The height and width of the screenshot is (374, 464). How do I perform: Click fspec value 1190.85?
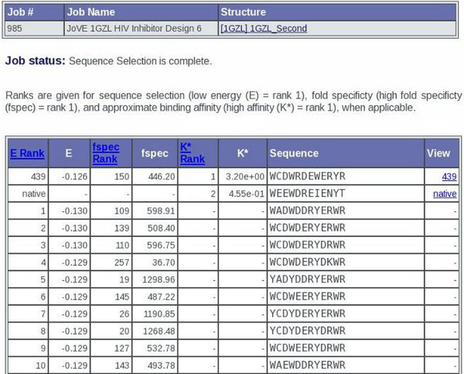click(x=159, y=314)
